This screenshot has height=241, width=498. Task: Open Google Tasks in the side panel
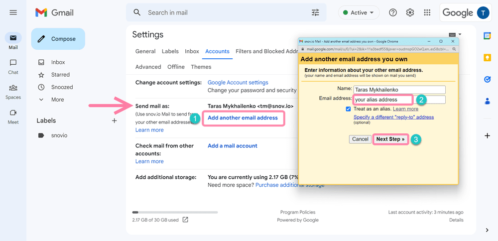point(487,79)
